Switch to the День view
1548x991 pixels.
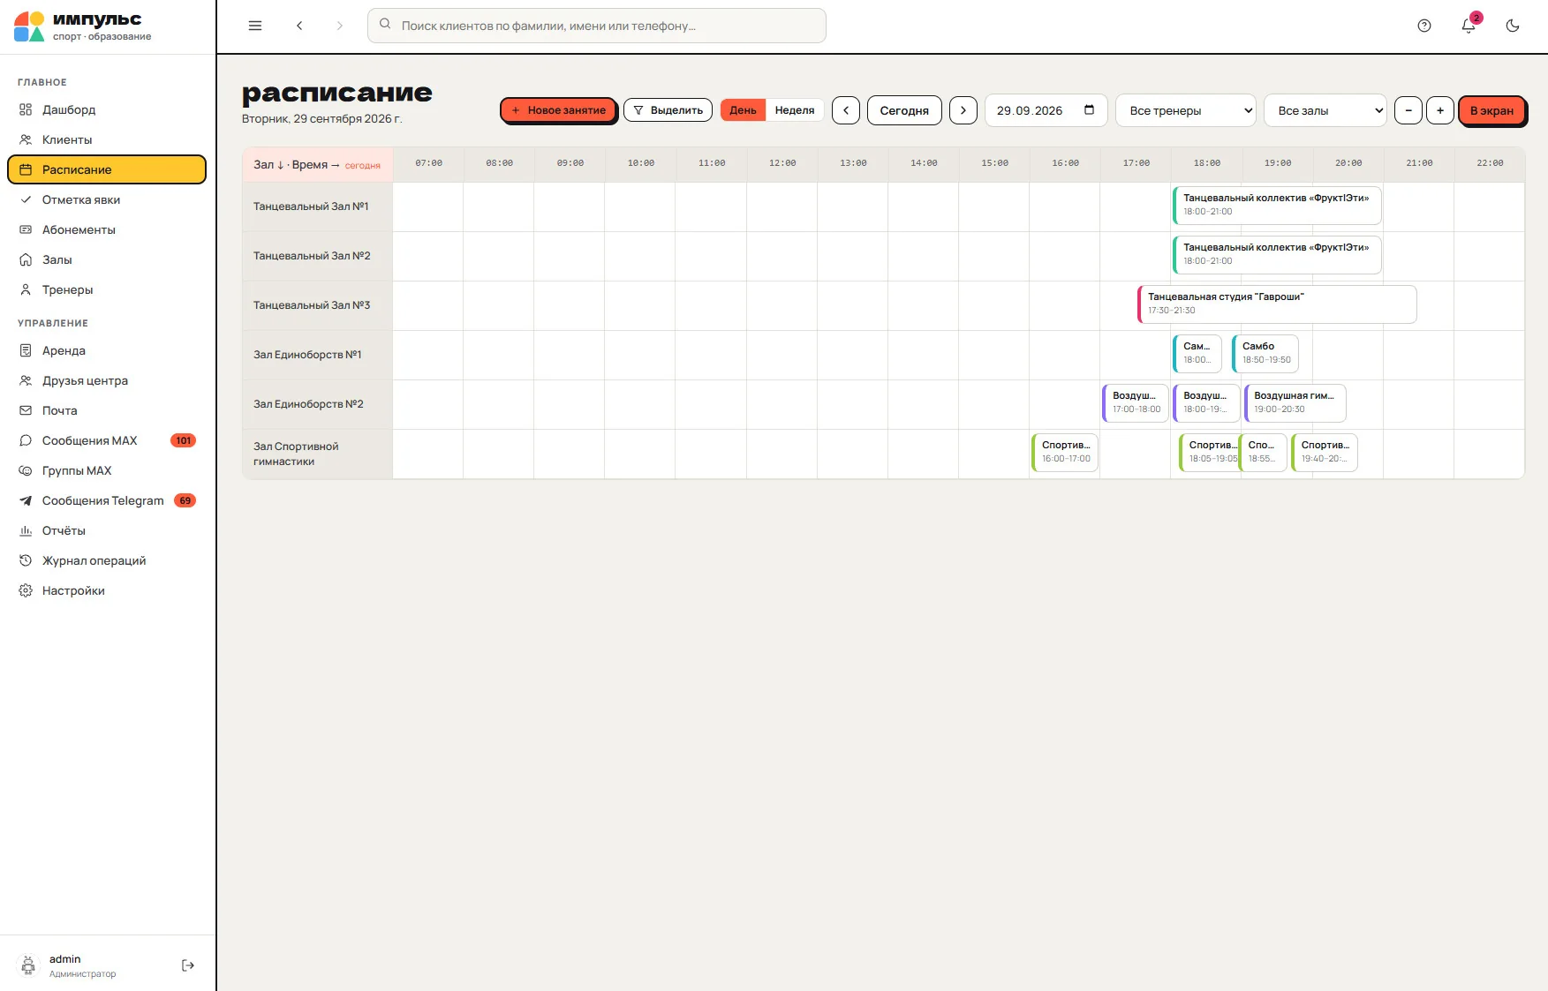(743, 110)
